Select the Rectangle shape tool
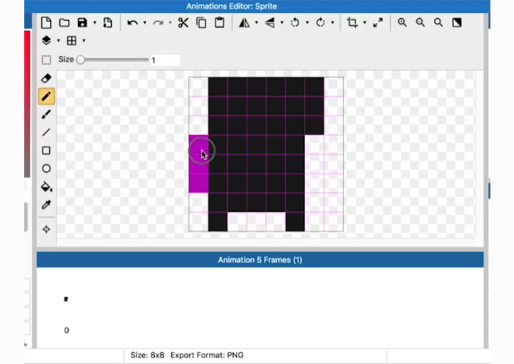 [46, 150]
